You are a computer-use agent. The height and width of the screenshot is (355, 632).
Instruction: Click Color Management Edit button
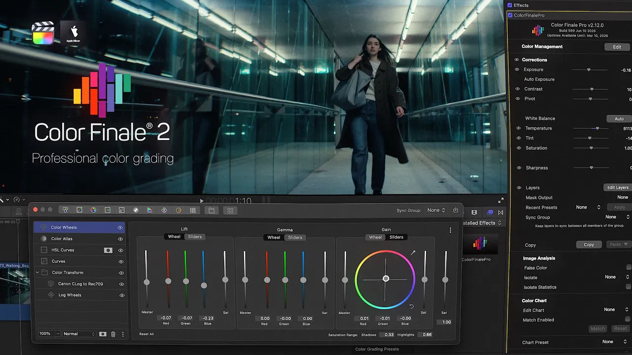(x=617, y=47)
